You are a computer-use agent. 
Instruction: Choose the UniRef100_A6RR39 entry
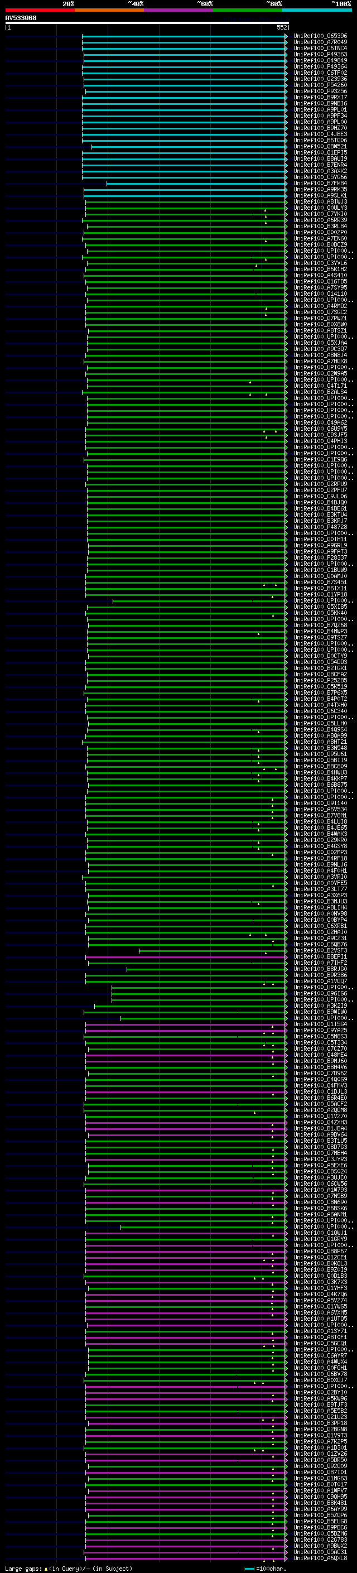320,220
